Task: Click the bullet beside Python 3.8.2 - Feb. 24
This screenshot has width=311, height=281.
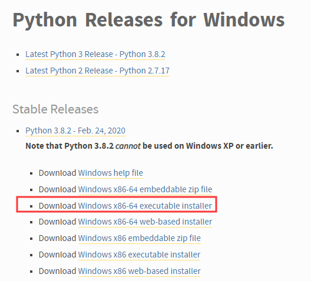Action: 18,131
